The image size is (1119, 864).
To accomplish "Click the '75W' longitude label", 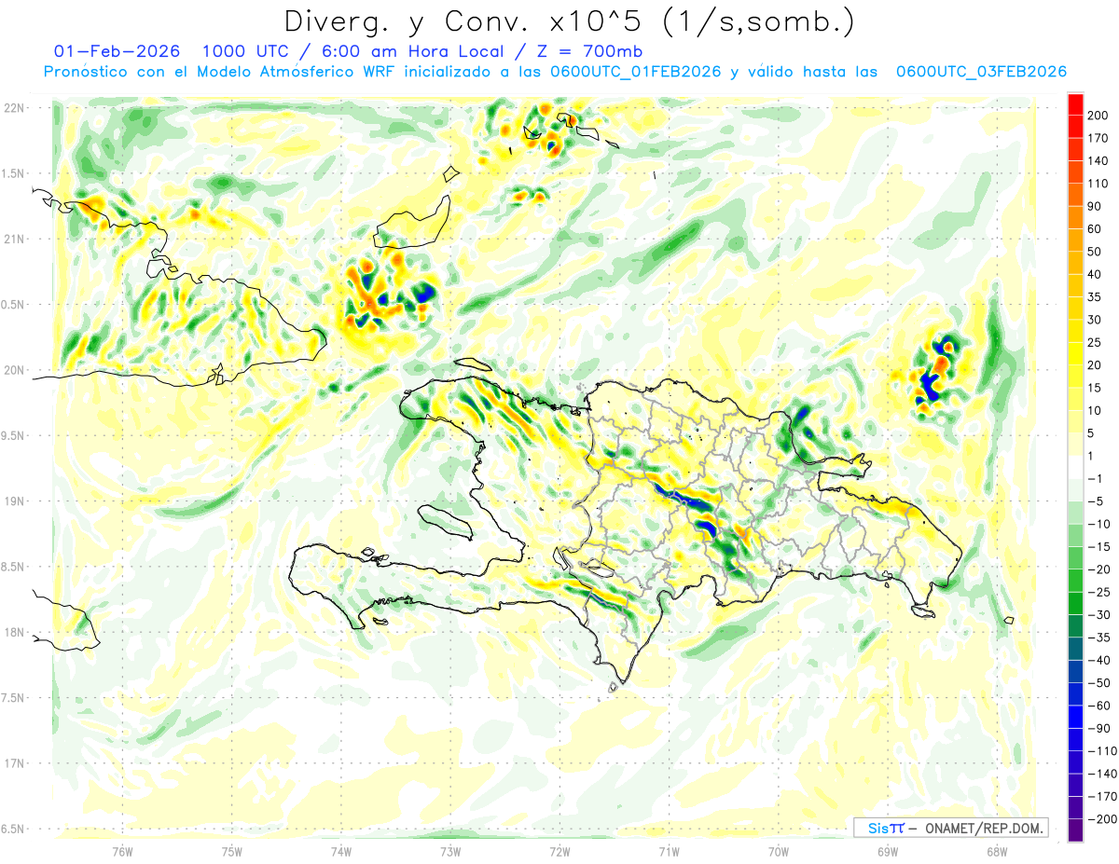I will (x=232, y=851).
